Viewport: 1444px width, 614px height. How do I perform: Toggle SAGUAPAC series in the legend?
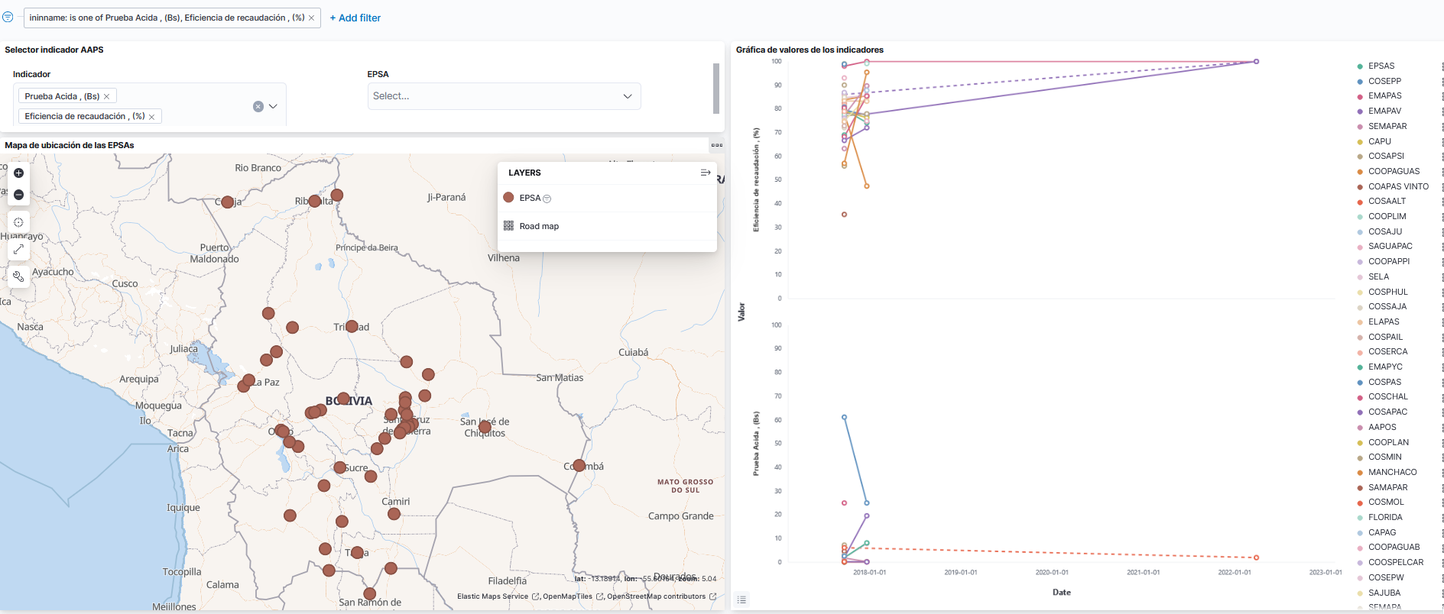point(1390,246)
